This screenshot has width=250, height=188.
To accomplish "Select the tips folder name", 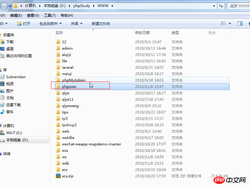I will tap(65, 112).
